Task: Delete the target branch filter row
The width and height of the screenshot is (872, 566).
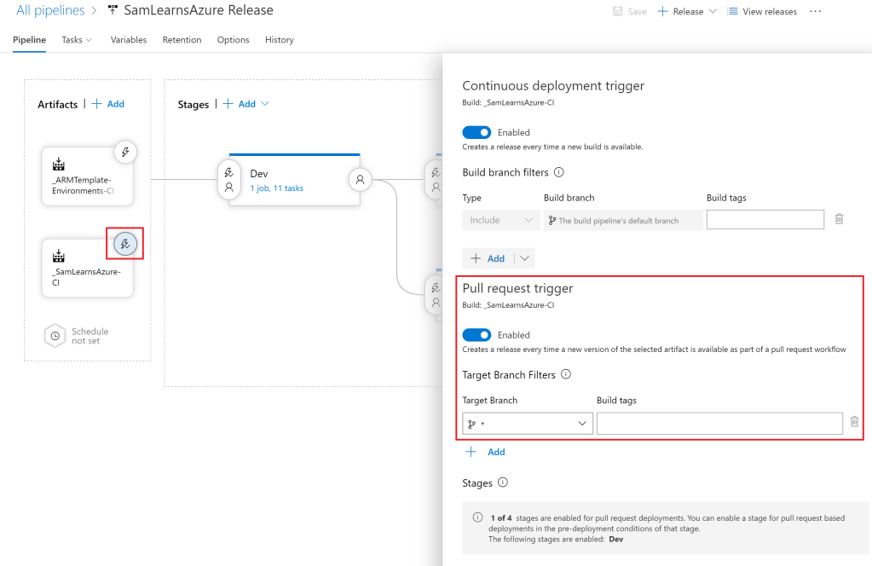Action: 854,422
